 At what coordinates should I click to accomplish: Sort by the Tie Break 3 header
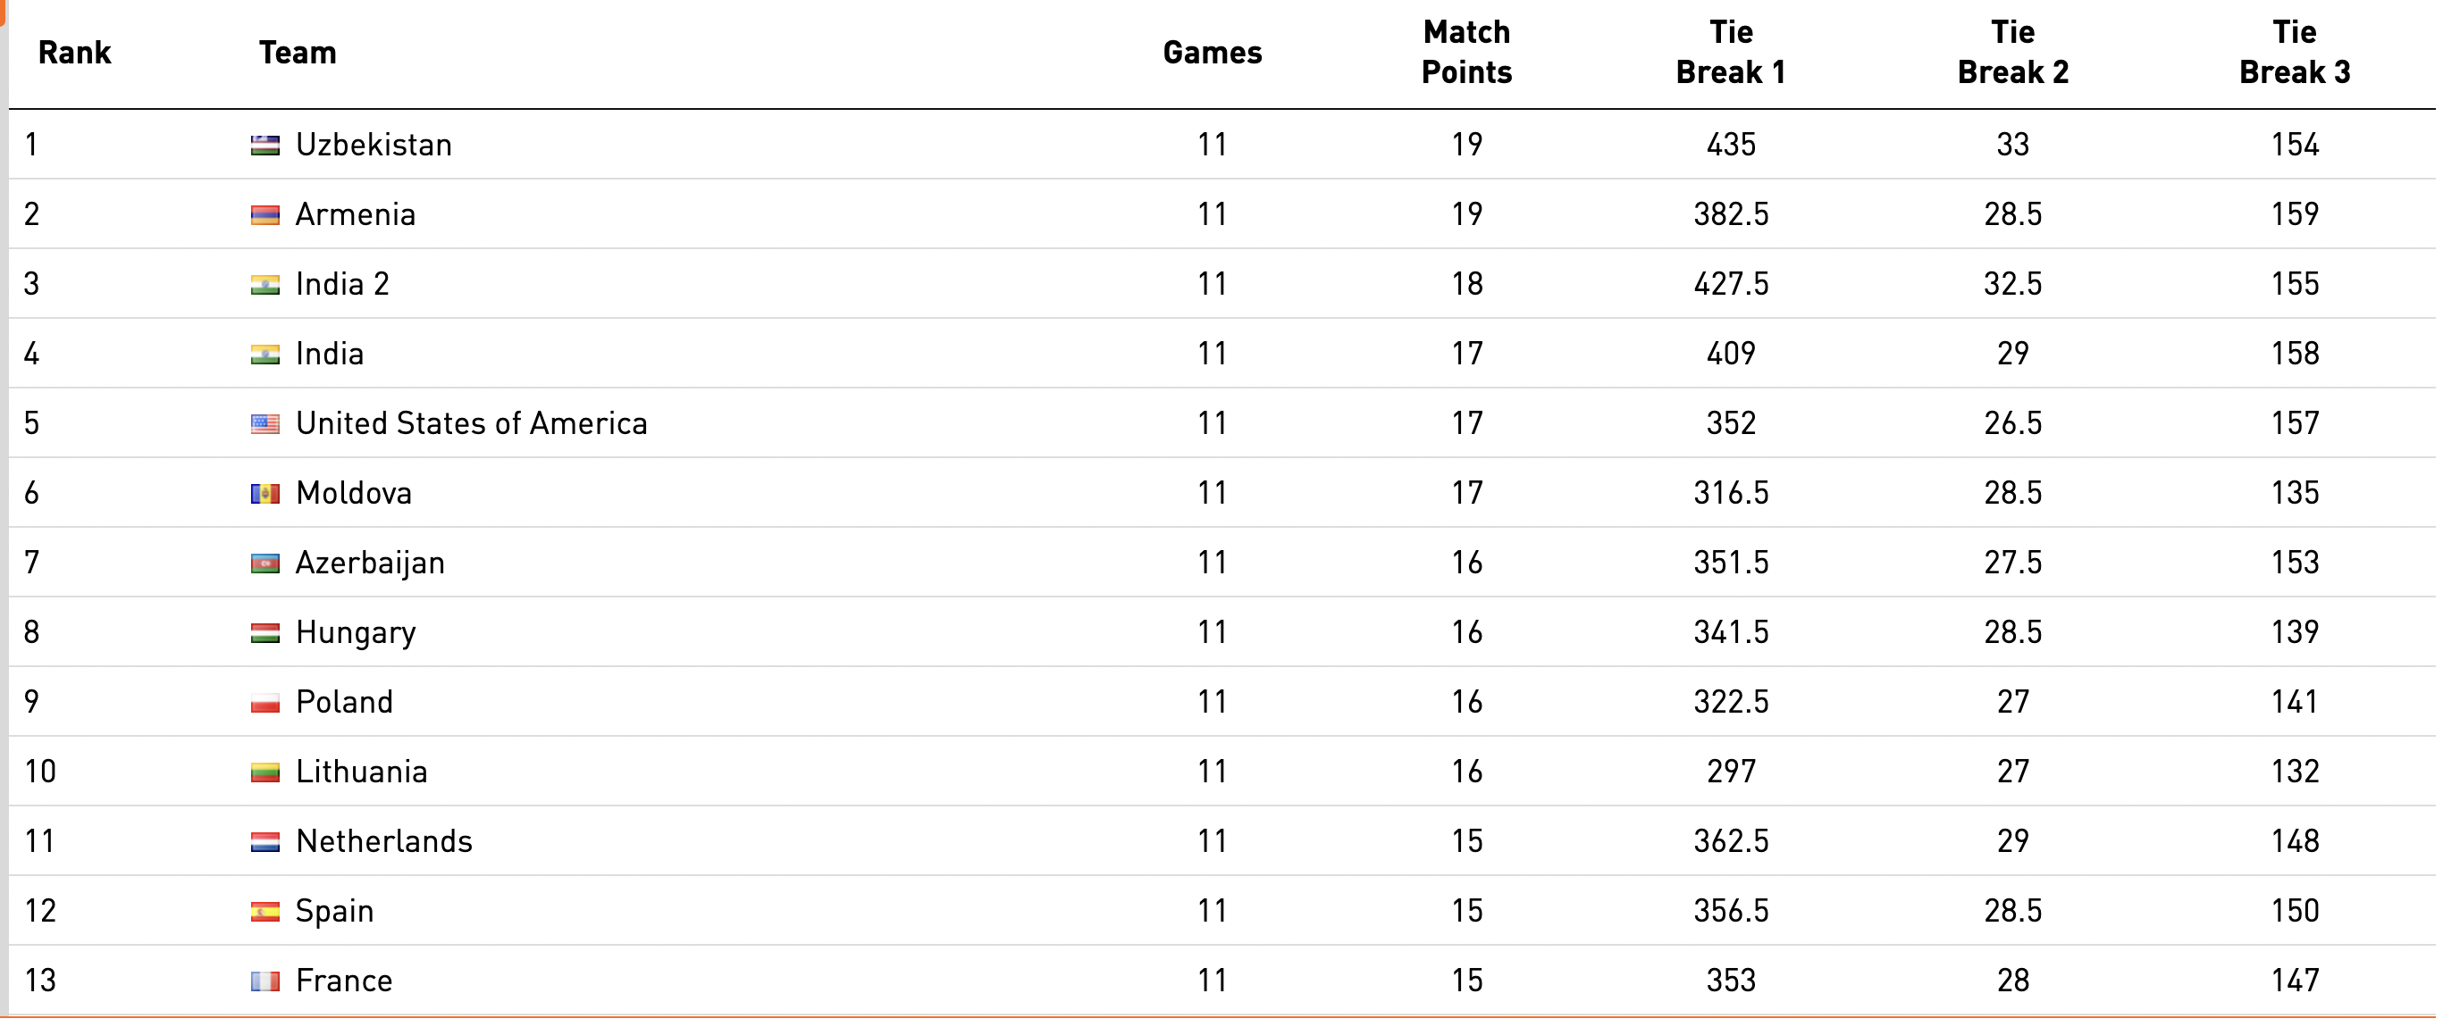[x=2294, y=52]
